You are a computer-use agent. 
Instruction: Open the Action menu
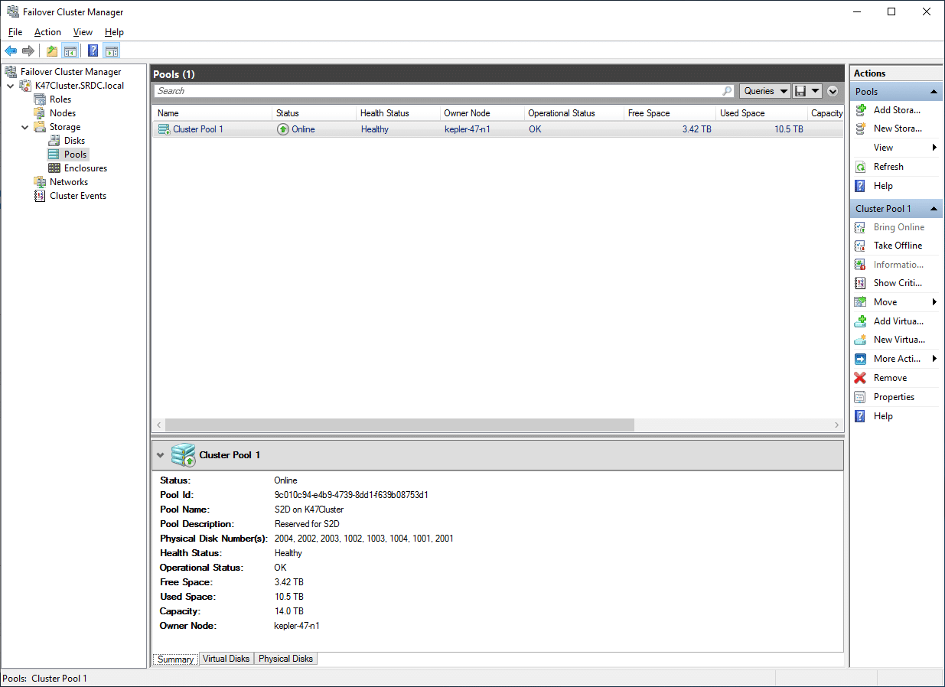[47, 32]
